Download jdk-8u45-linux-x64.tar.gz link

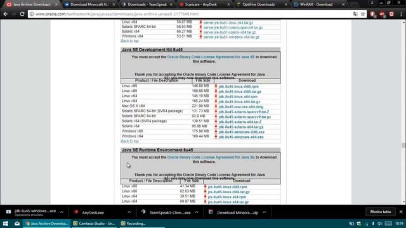(239, 101)
